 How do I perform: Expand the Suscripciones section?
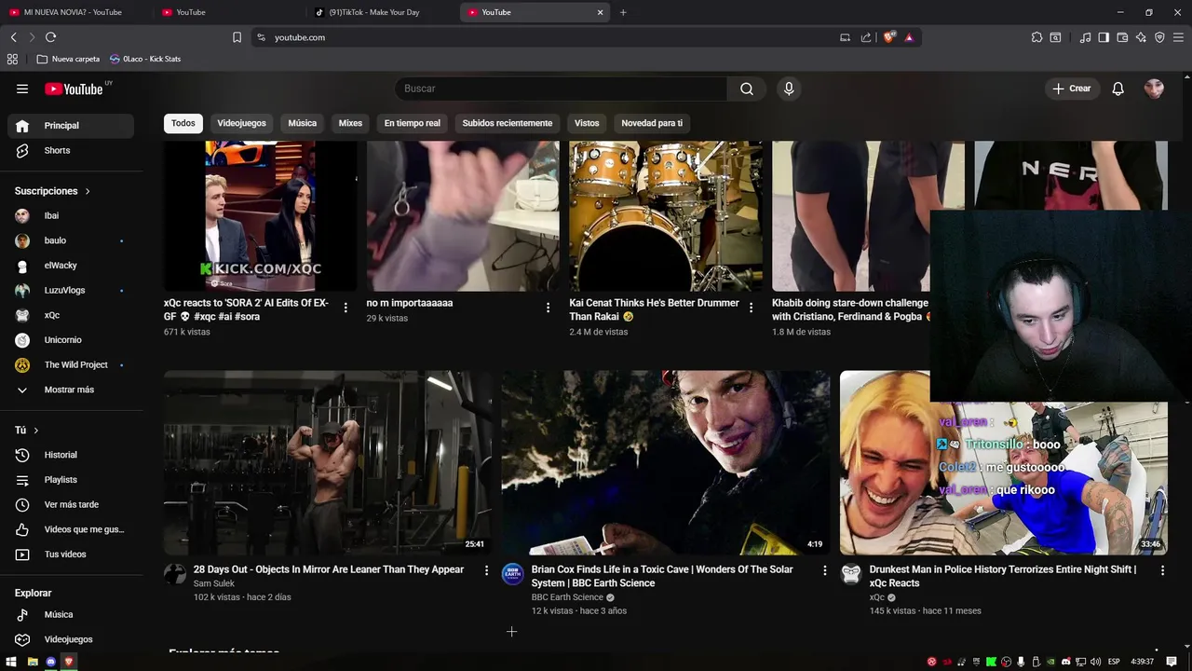coord(52,191)
